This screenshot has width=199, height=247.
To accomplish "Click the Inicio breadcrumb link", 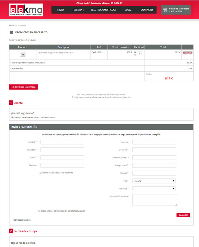I will point(11,25).
